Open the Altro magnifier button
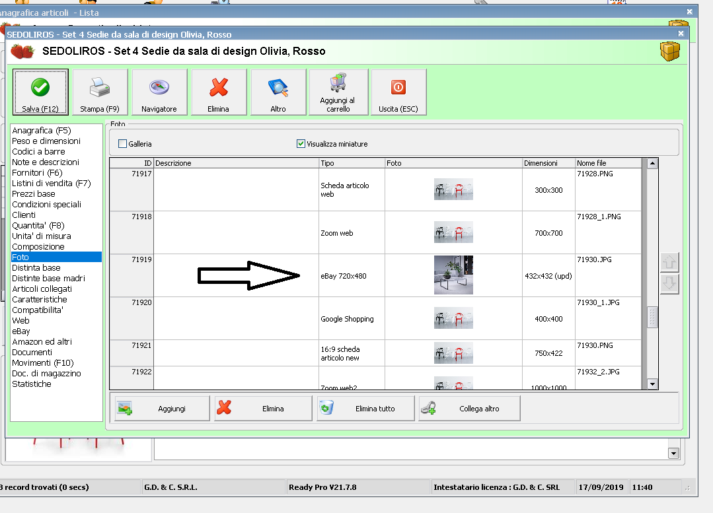713x513 pixels. [278, 92]
